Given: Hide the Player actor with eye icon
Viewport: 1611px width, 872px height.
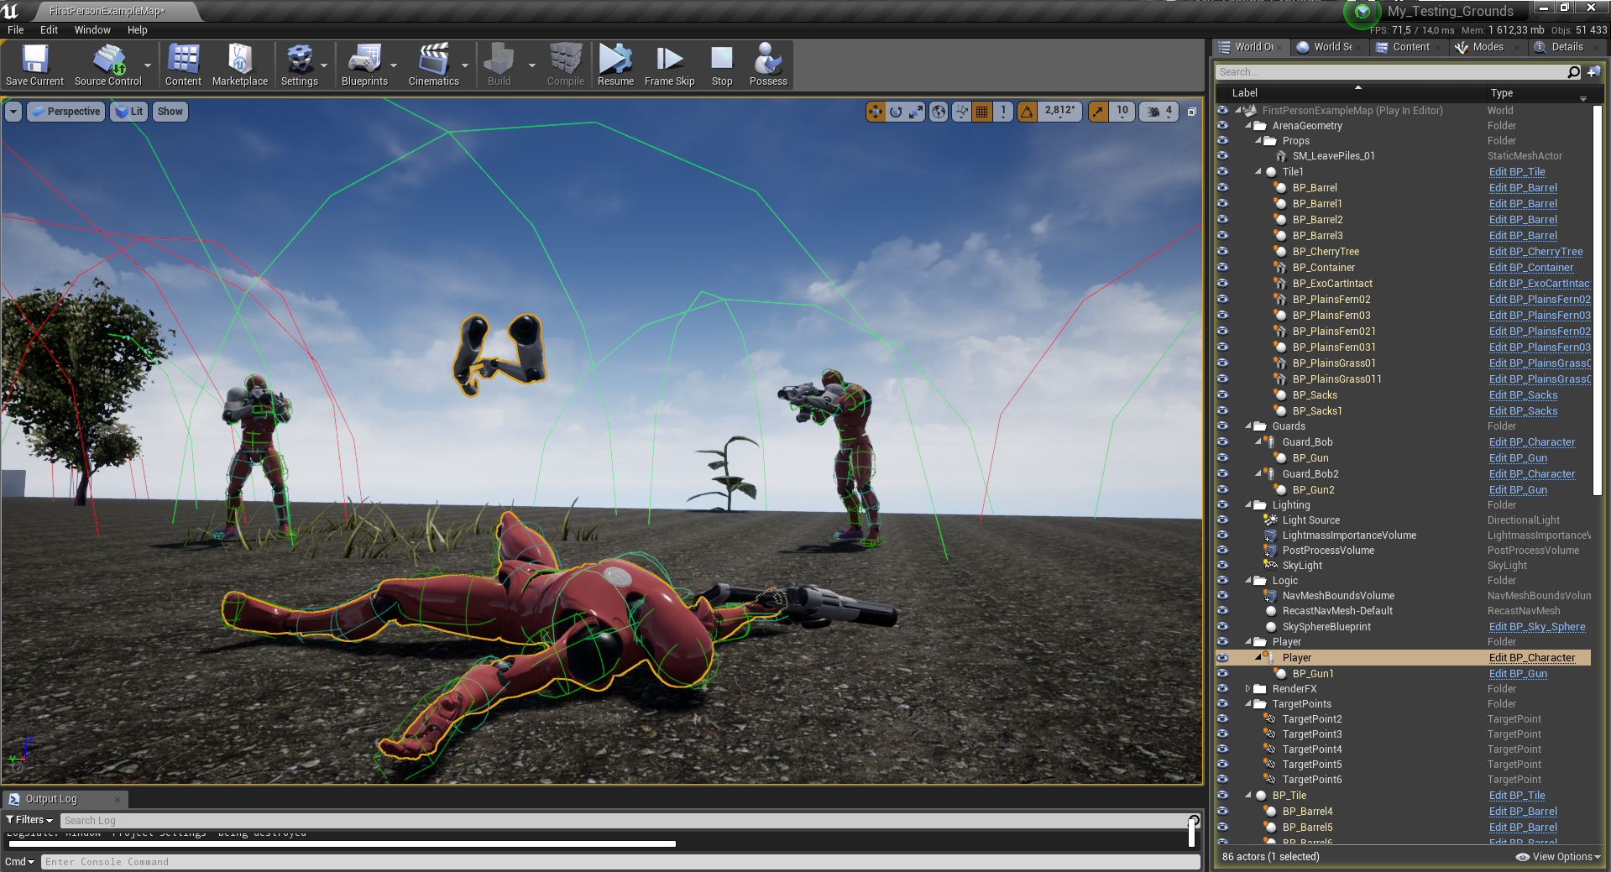Looking at the screenshot, I should (1222, 658).
